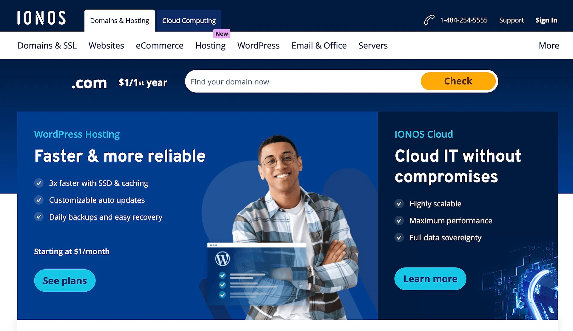
Task: Click the See plans button
Action: click(65, 280)
